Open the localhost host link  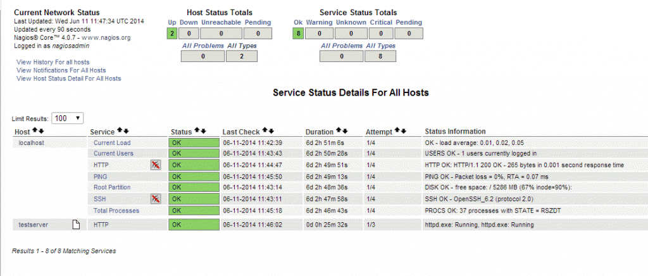(x=32, y=142)
